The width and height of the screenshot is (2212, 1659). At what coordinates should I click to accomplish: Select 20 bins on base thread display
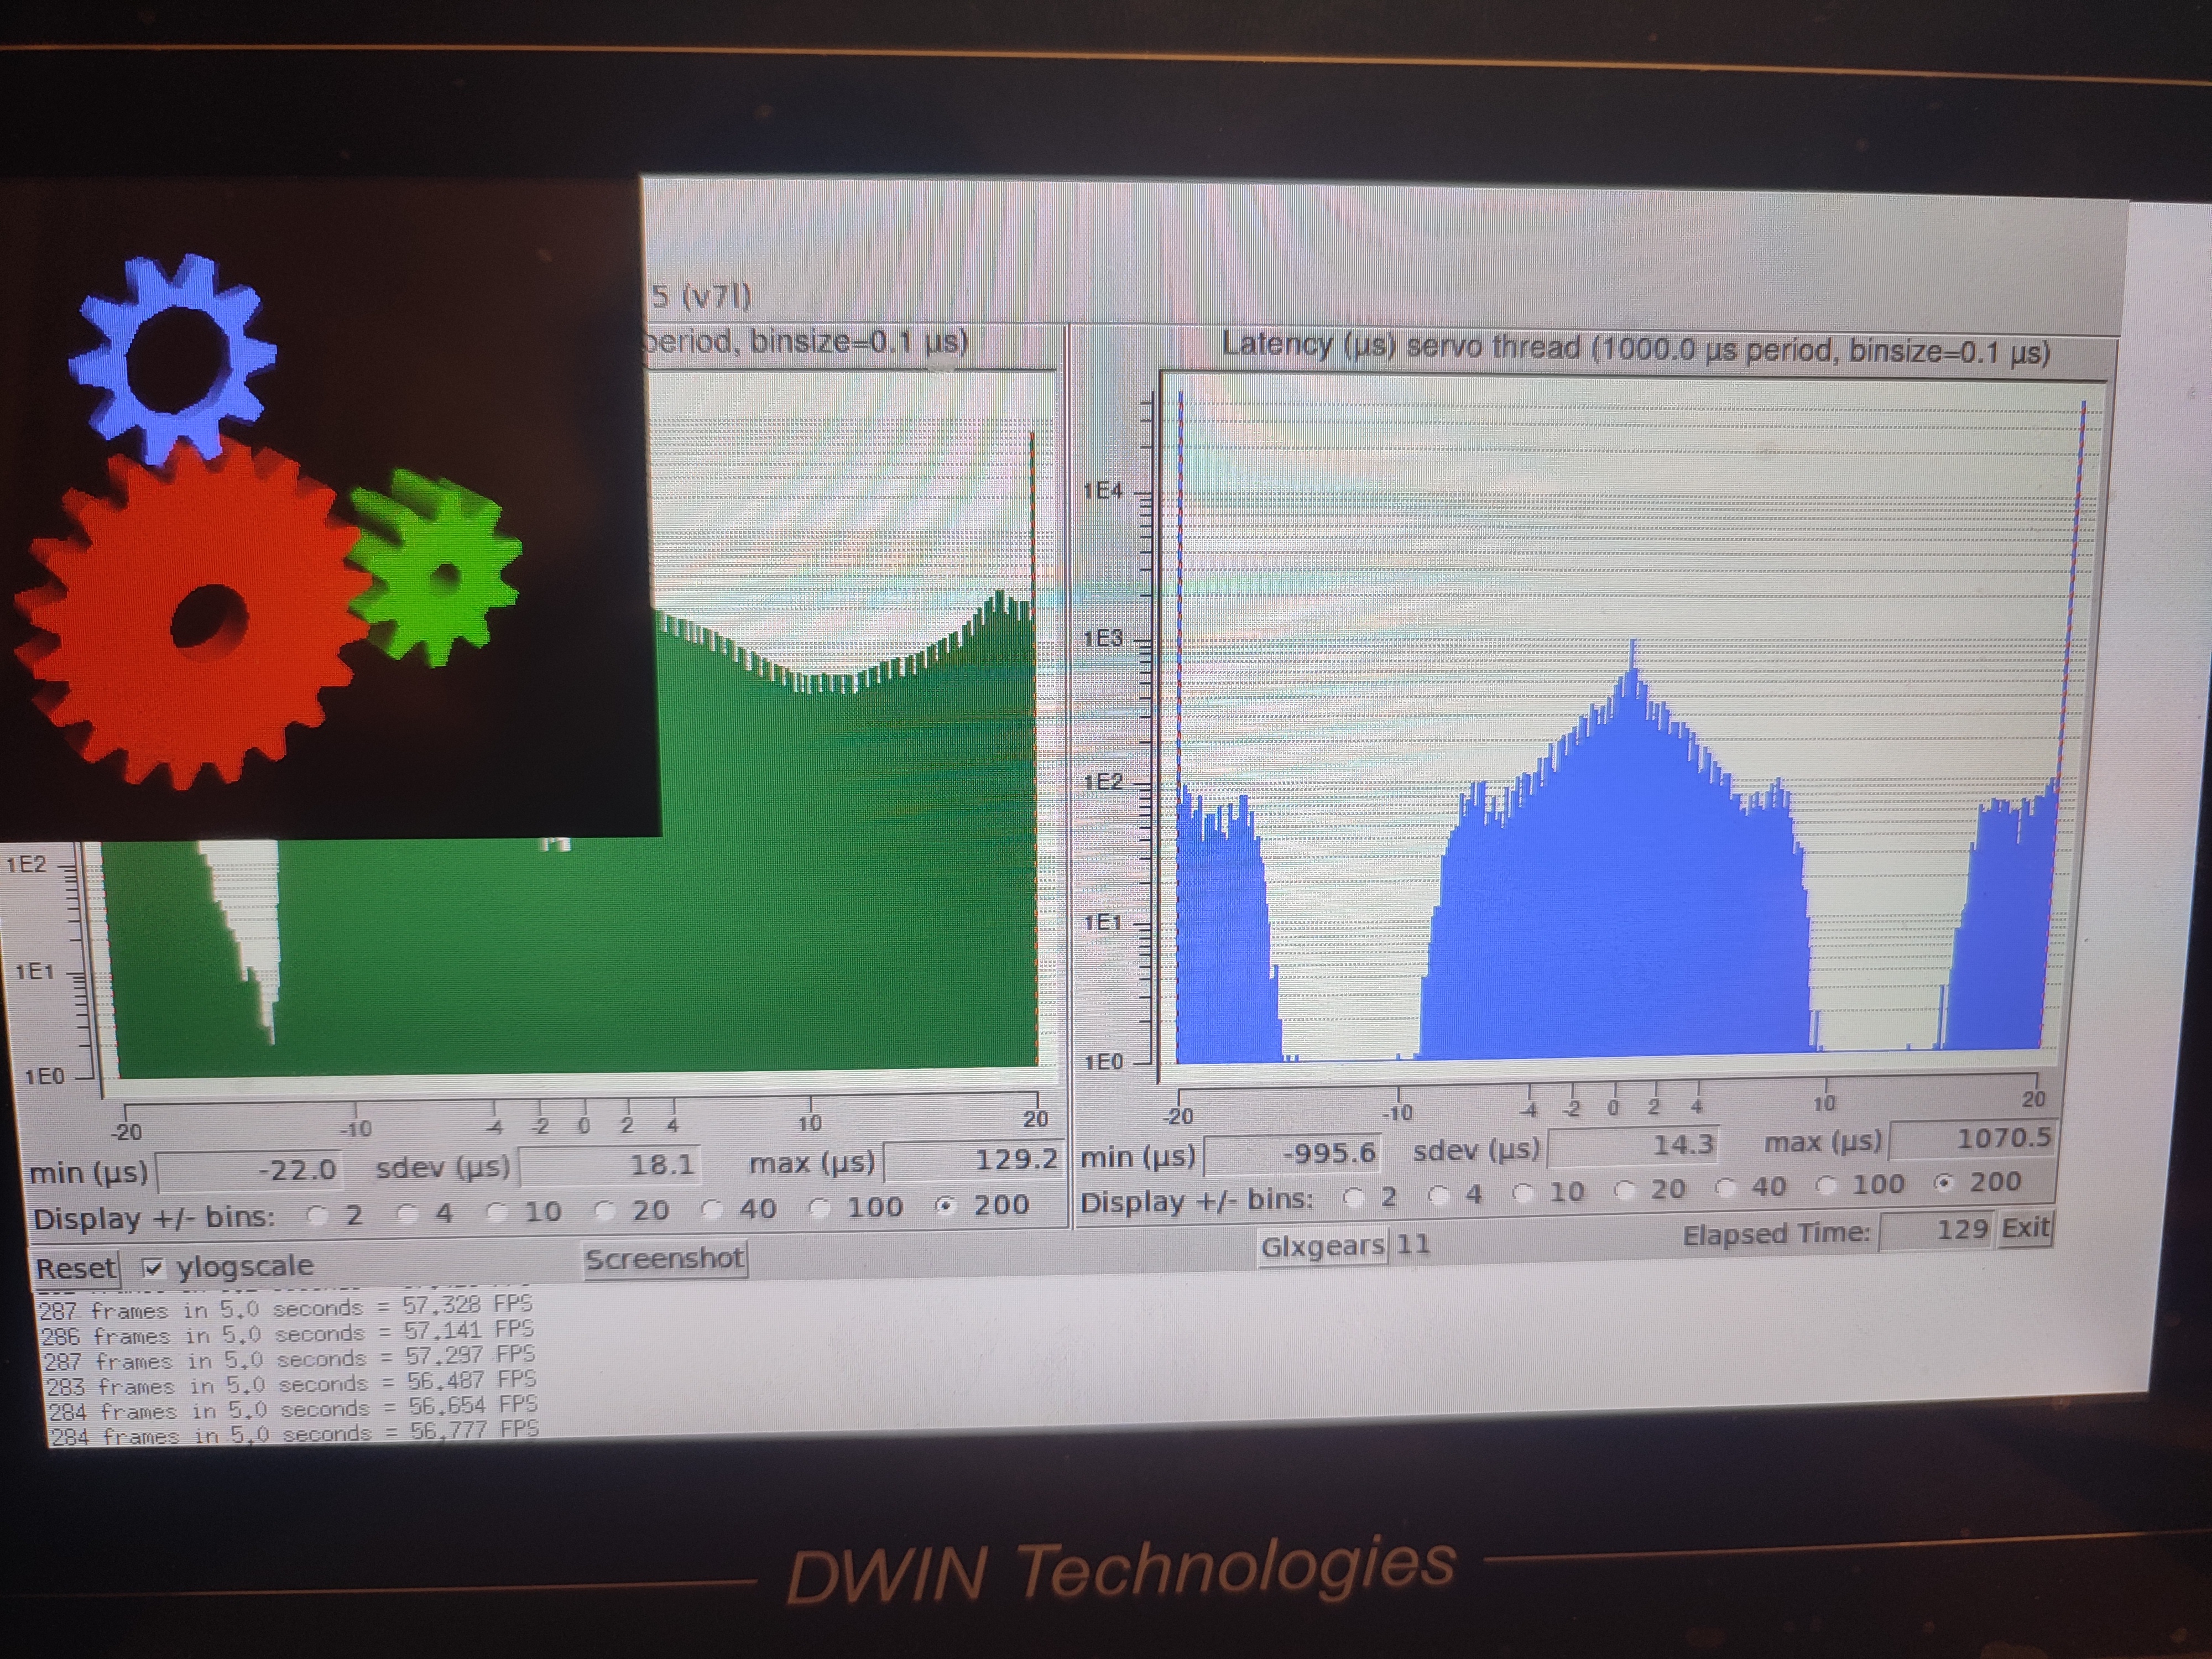coord(604,1211)
